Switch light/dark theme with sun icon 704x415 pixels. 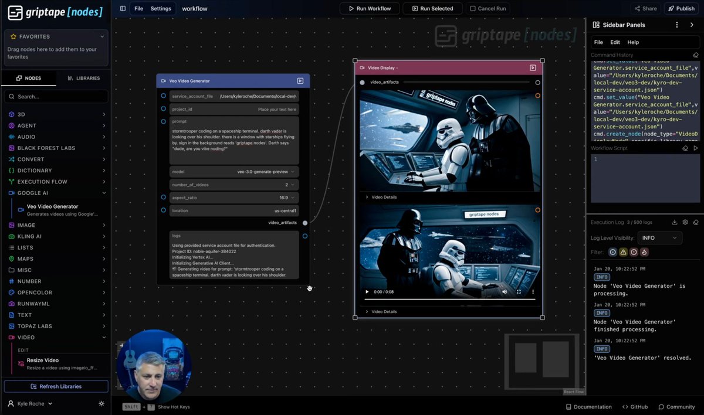(x=101, y=404)
